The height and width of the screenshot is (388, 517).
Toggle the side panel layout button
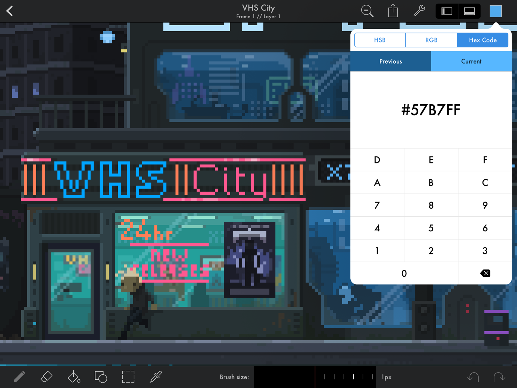point(447,11)
